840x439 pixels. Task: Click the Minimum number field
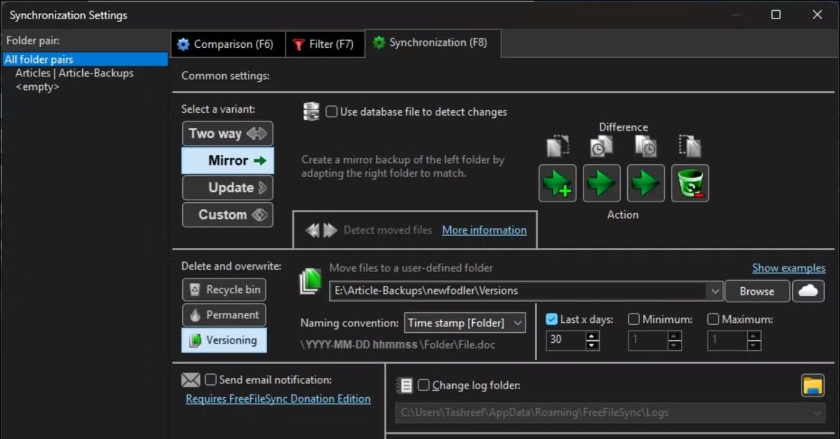[x=648, y=340]
